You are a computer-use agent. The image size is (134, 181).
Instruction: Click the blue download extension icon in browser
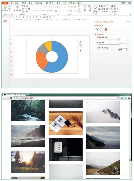[126, 98]
